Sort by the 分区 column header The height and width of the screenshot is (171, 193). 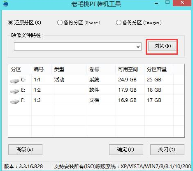(x=20, y=69)
